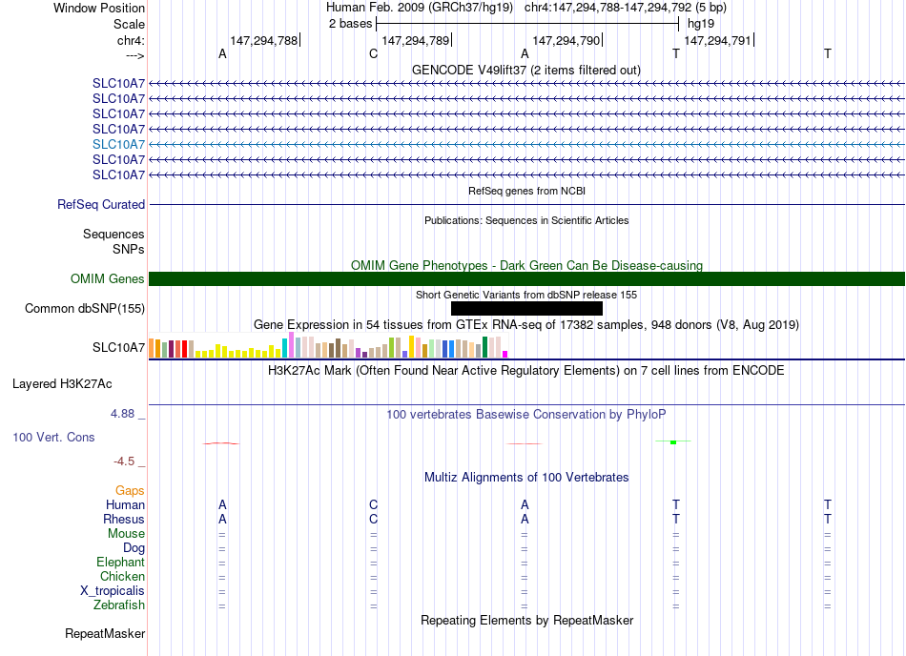
Task: Click the Rhesus species label
Action: tap(124, 519)
